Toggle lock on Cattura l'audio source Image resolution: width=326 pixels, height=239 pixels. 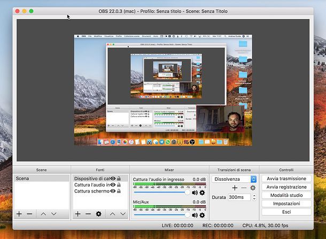pos(119,184)
